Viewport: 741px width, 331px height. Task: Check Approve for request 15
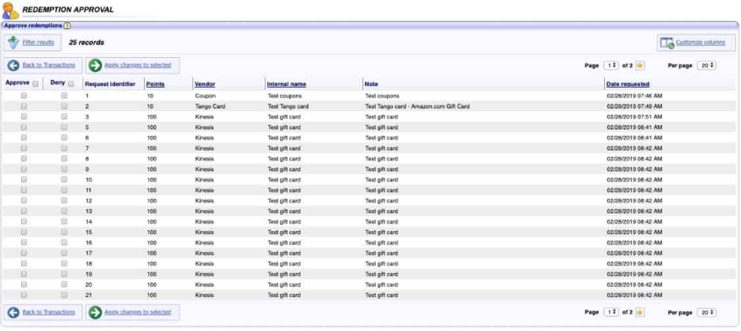point(24,232)
